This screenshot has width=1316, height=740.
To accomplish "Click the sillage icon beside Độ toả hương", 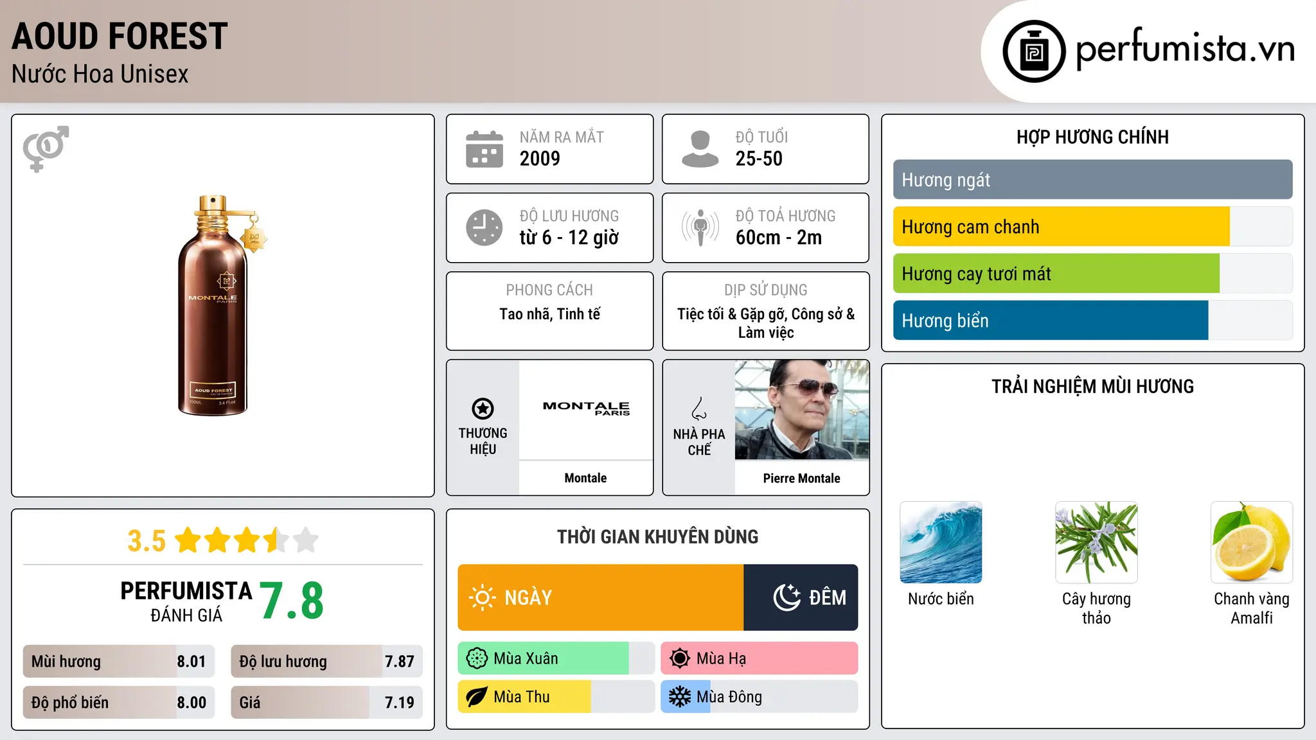I will [700, 227].
